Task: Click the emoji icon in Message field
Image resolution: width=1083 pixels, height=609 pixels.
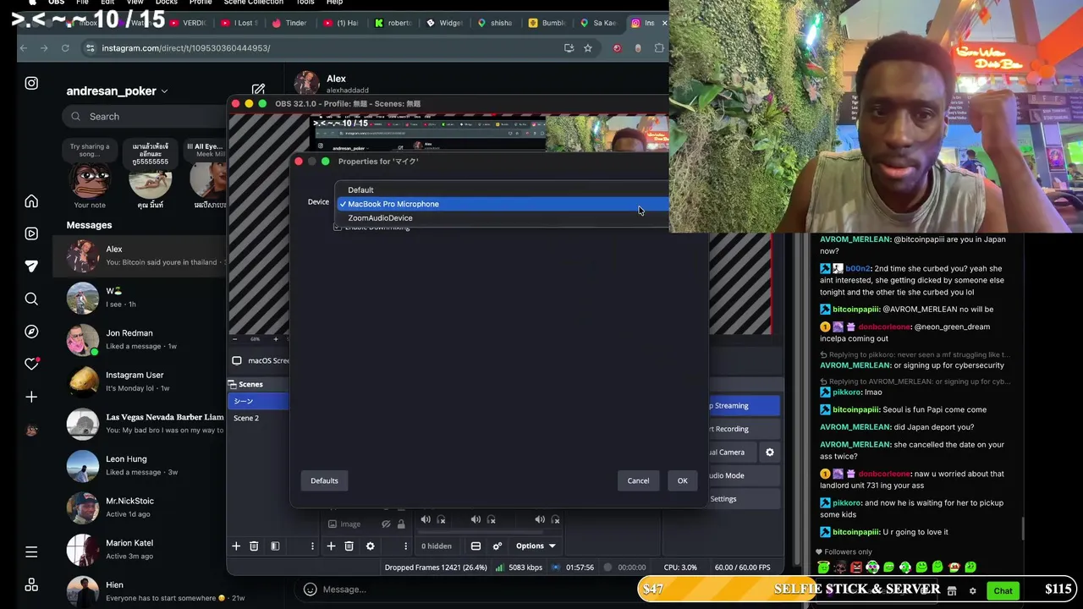Action: click(310, 590)
